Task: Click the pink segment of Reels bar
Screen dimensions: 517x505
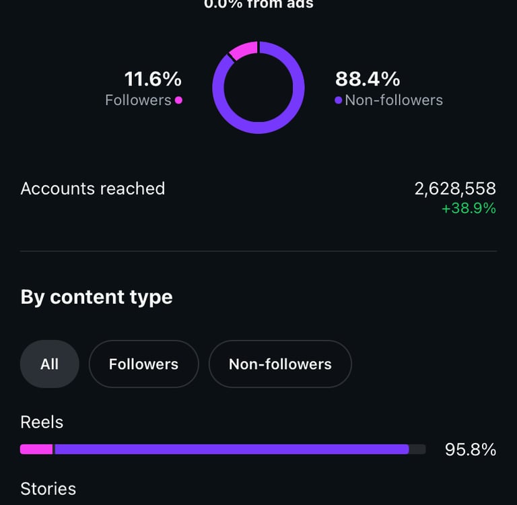Action: 36,449
